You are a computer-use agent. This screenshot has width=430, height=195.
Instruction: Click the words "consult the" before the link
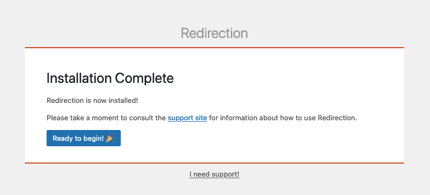pos(147,118)
